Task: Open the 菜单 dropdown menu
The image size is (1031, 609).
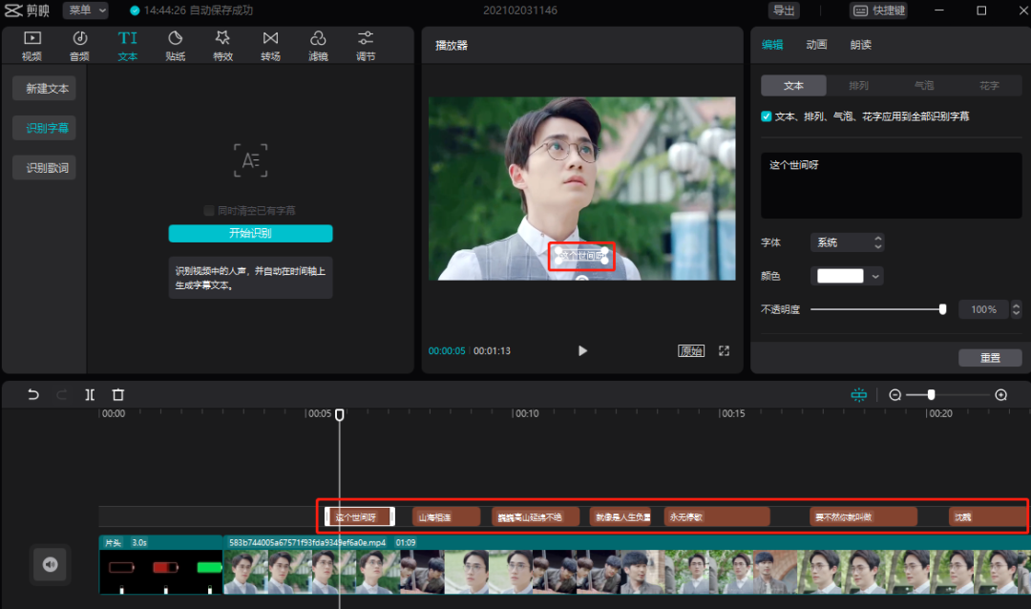Action: click(x=86, y=10)
